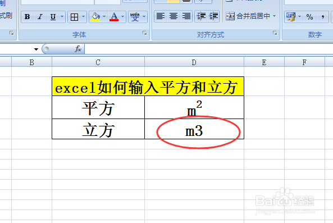Click the fx insert function button

(x=78, y=49)
